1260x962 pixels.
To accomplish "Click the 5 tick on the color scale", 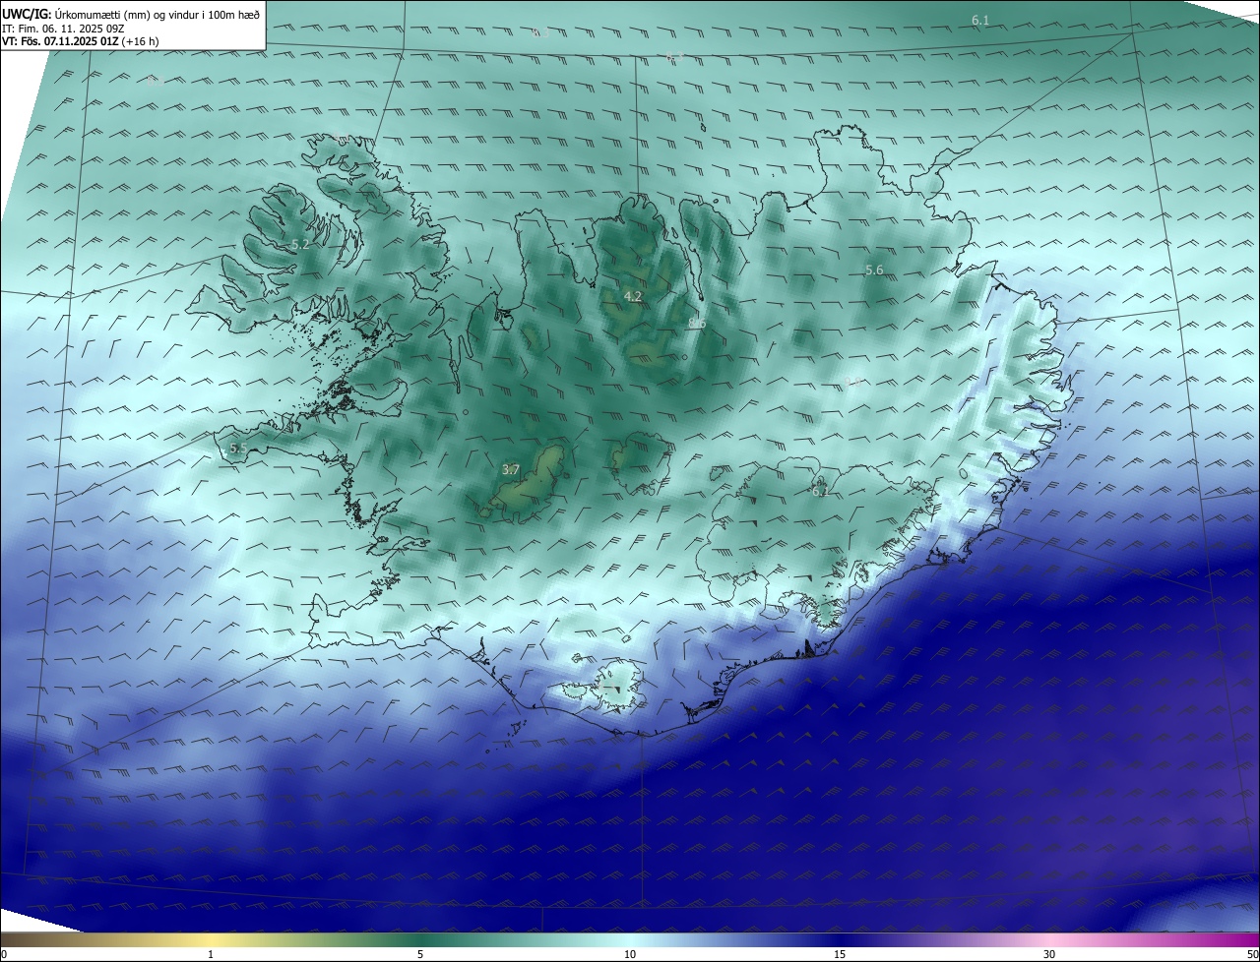I will pos(420,954).
